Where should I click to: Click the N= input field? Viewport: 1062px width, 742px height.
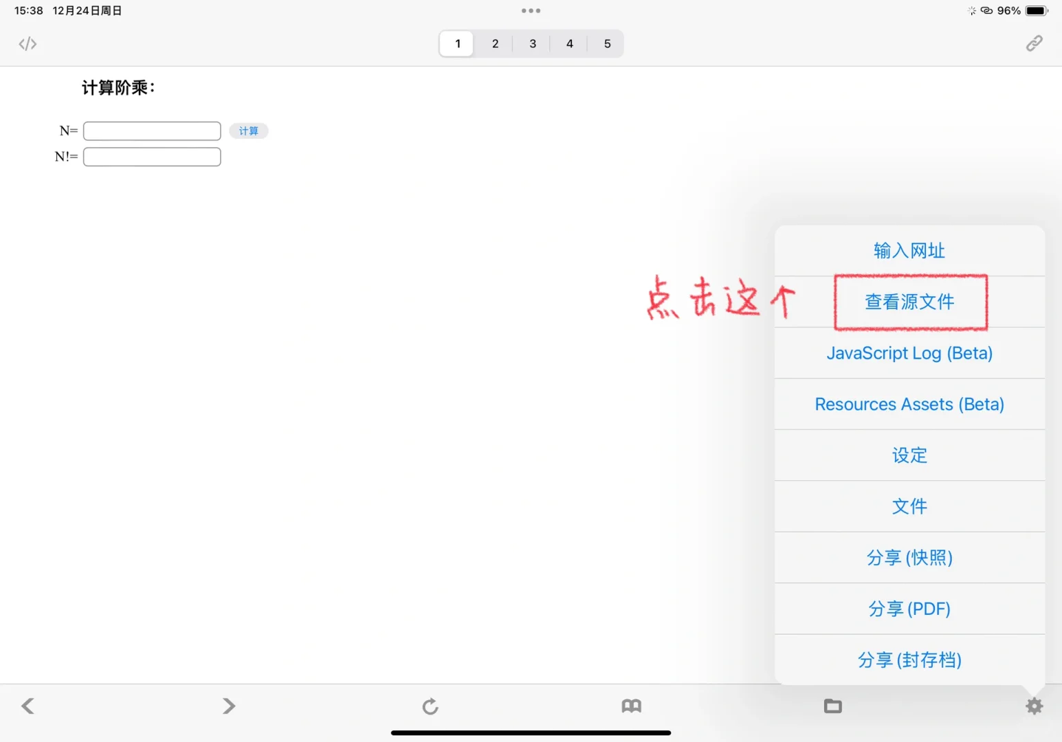[x=151, y=131]
